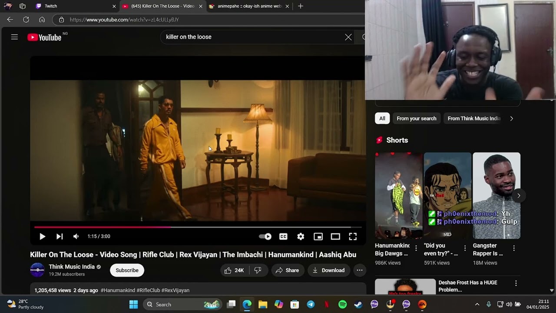Screen dimensions: 556x313
Task: Play the paused video
Action: pos(42,236)
